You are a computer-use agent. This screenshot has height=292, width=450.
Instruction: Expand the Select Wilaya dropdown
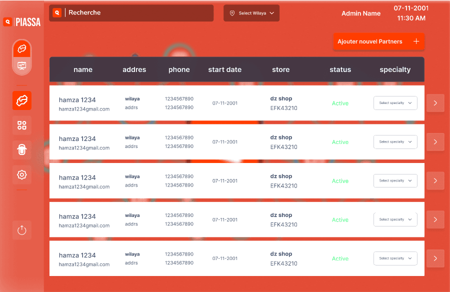pyautogui.click(x=251, y=13)
